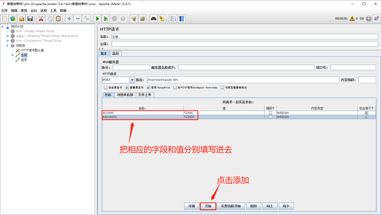Open the 选项 menu
The width and height of the screenshot is (381, 215).
coord(44,11)
